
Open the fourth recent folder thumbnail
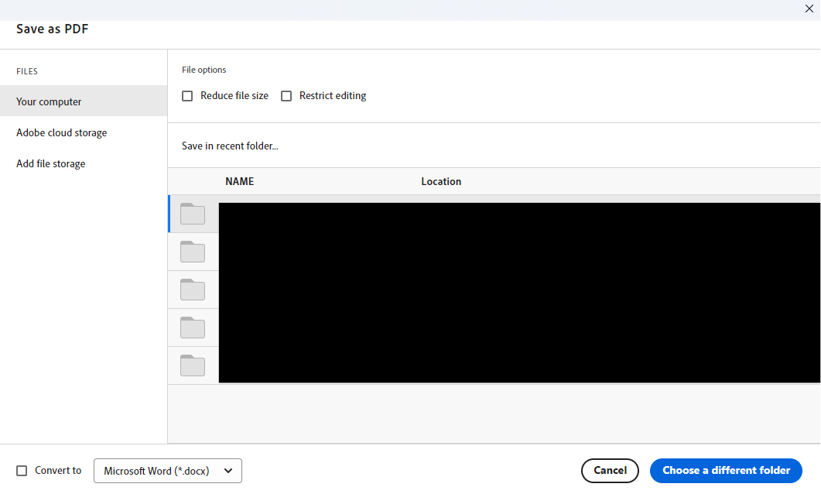(193, 327)
